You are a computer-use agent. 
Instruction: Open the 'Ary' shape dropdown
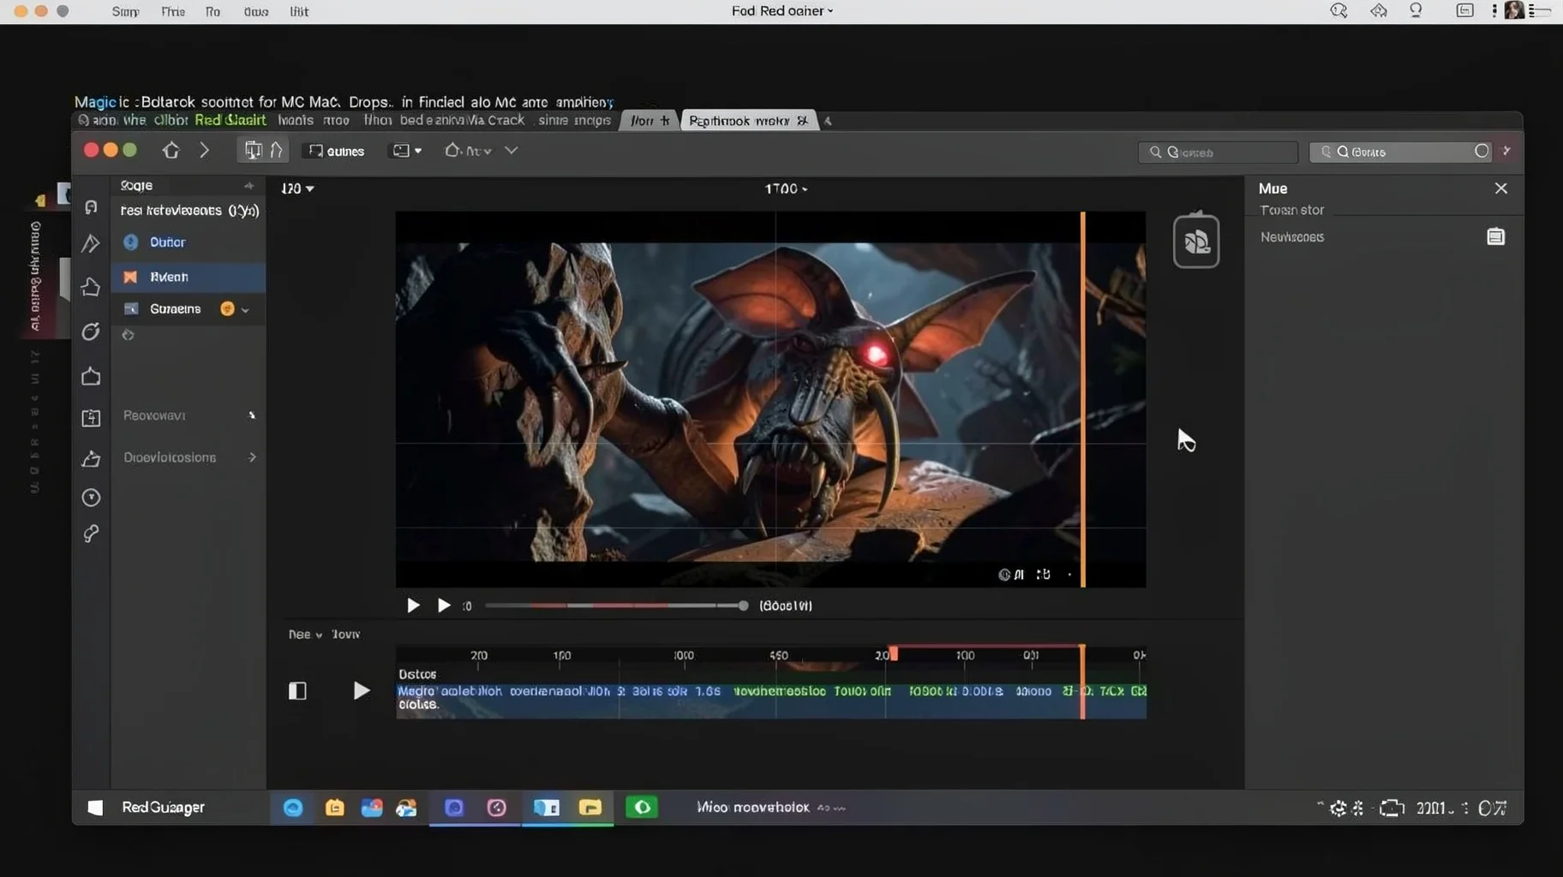(468, 151)
